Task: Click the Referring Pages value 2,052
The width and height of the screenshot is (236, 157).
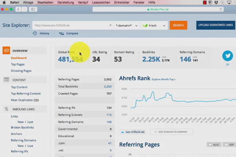Action: pos(108,79)
